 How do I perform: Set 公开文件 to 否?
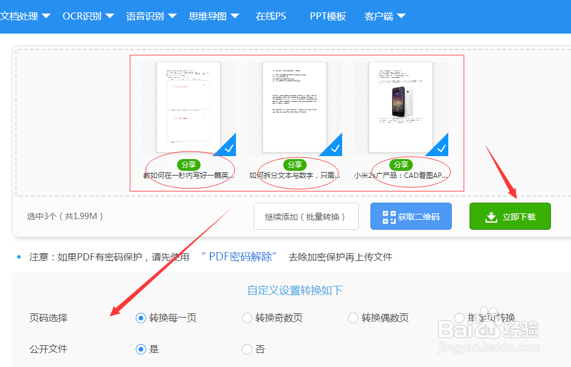pyautogui.click(x=247, y=349)
